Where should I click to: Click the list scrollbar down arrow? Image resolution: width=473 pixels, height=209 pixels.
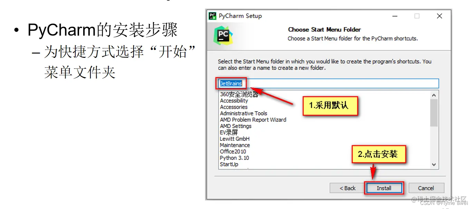point(434,165)
